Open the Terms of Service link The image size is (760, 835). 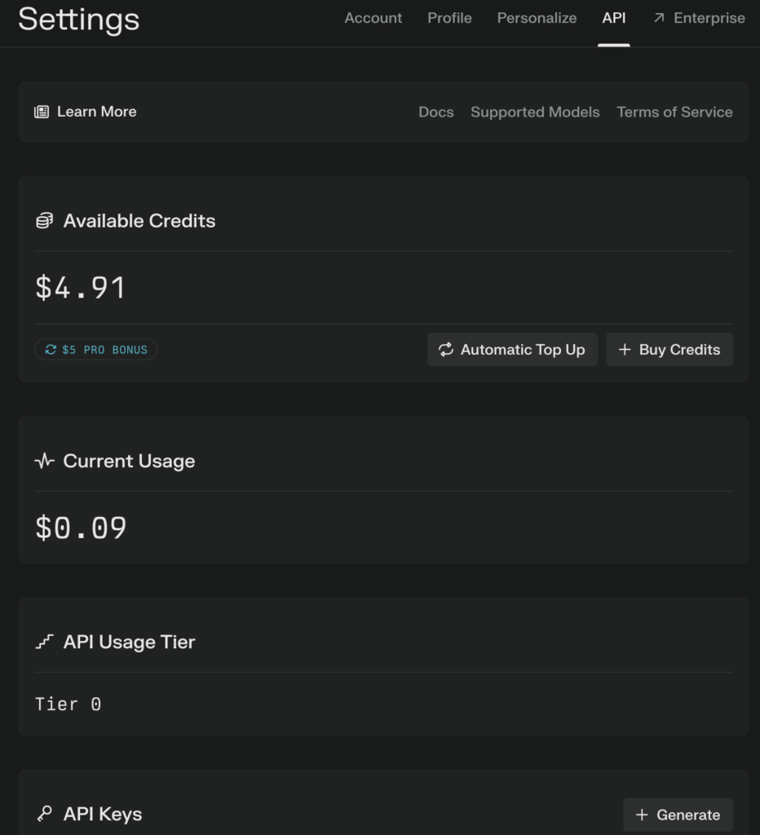pos(674,113)
